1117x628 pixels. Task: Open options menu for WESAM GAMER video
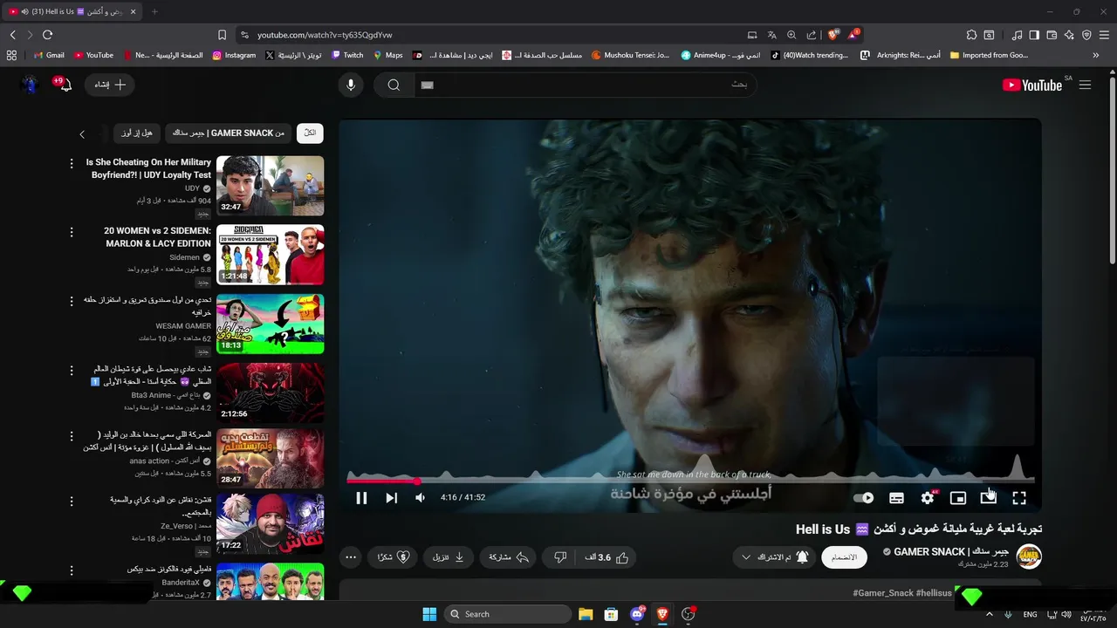[72, 300]
